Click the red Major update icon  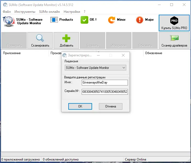point(140,20)
